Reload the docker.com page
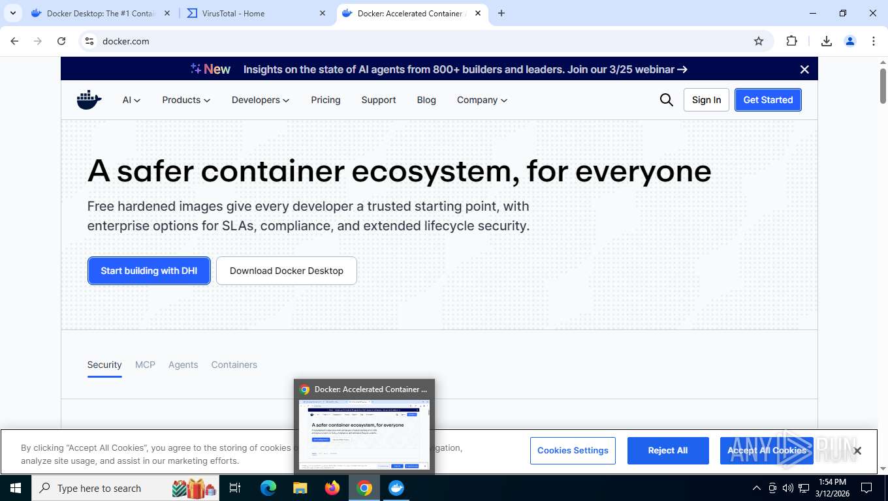888x501 pixels. click(x=61, y=41)
